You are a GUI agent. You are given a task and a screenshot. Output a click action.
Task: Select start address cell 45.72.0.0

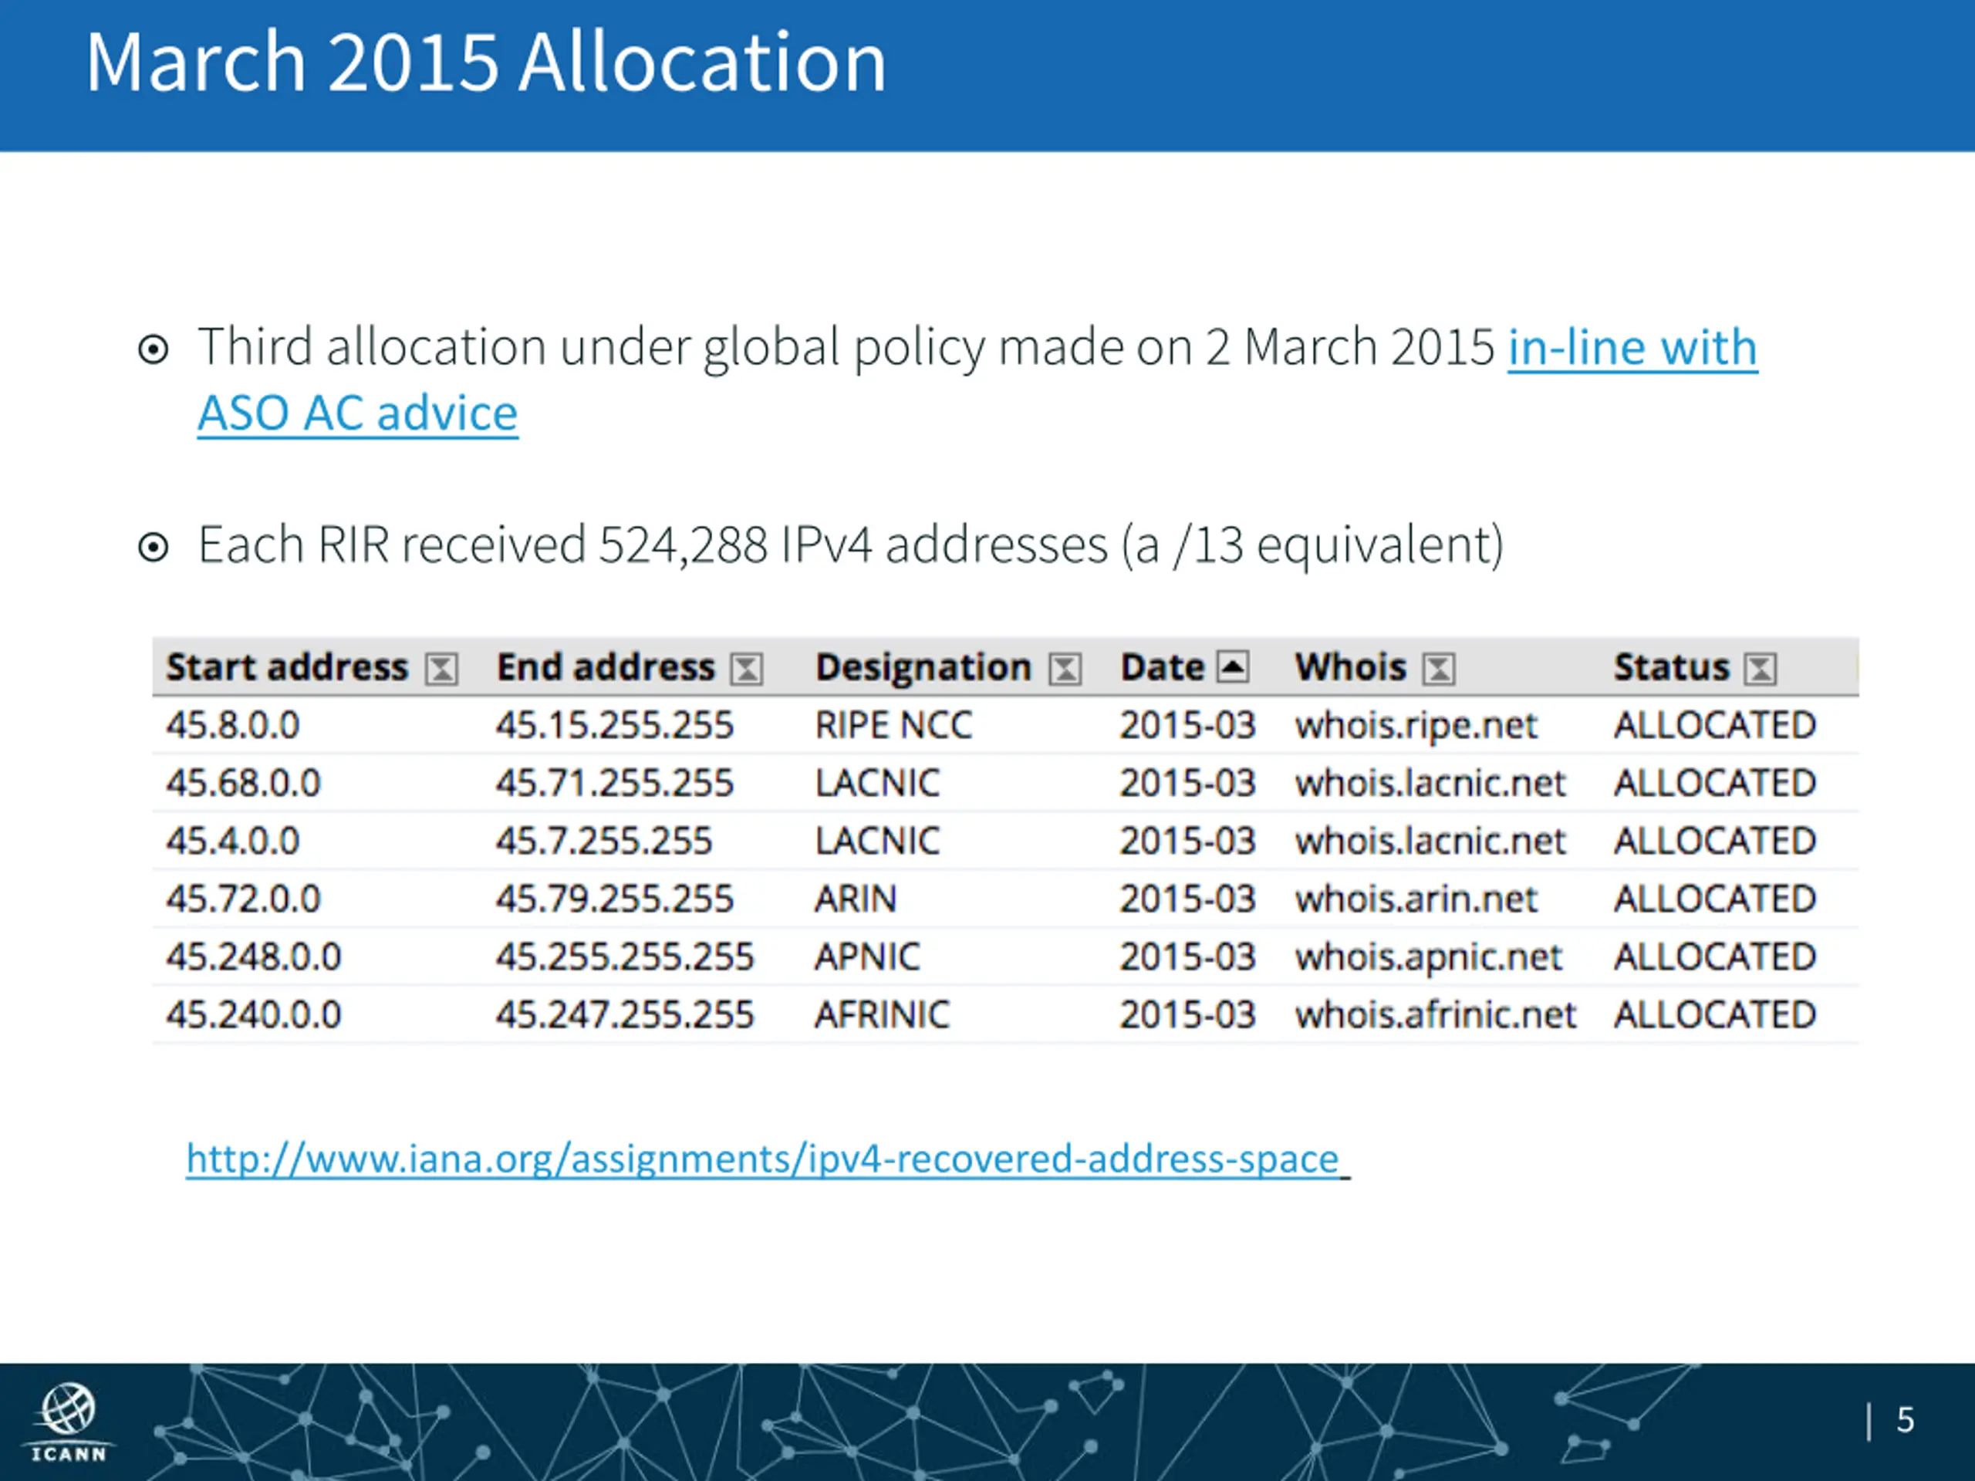pyautogui.click(x=243, y=899)
